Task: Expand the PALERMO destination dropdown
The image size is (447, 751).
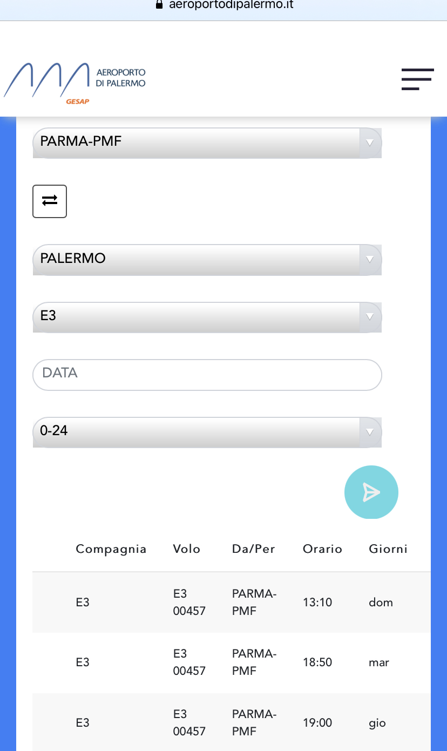Action: pos(197,260)
